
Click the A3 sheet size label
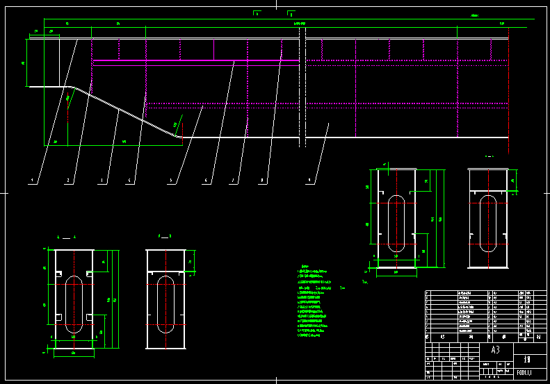[495, 350]
